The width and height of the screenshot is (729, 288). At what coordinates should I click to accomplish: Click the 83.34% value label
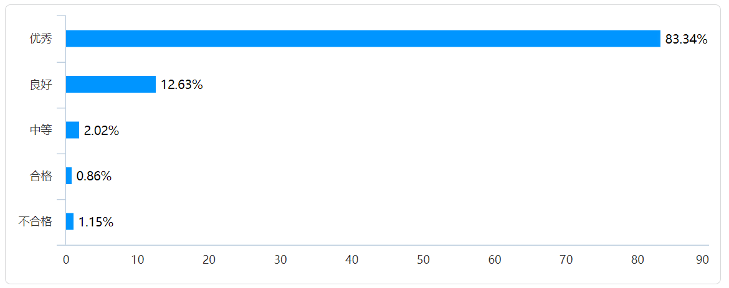[x=686, y=40]
